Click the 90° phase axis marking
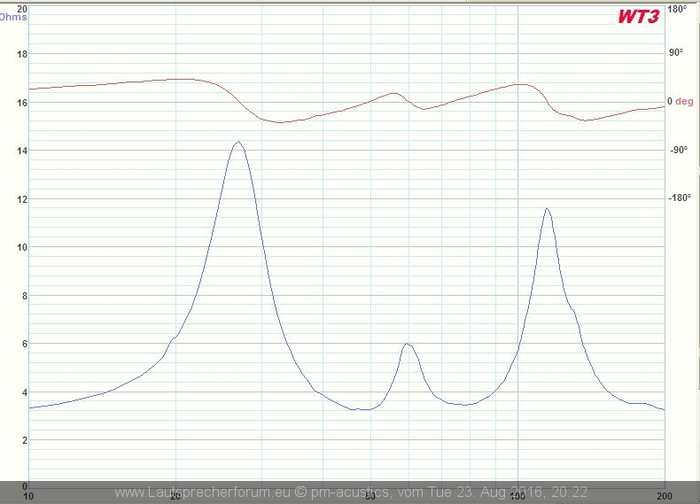The width and height of the screenshot is (700, 504). (676, 52)
